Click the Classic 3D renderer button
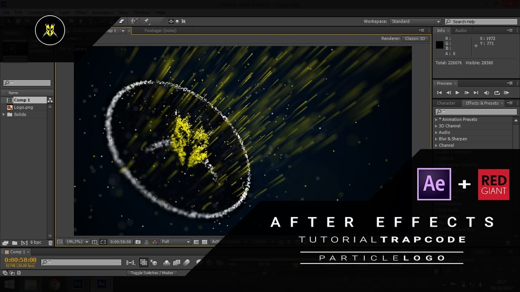The height and width of the screenshot is (292, 520). point(415,39)
